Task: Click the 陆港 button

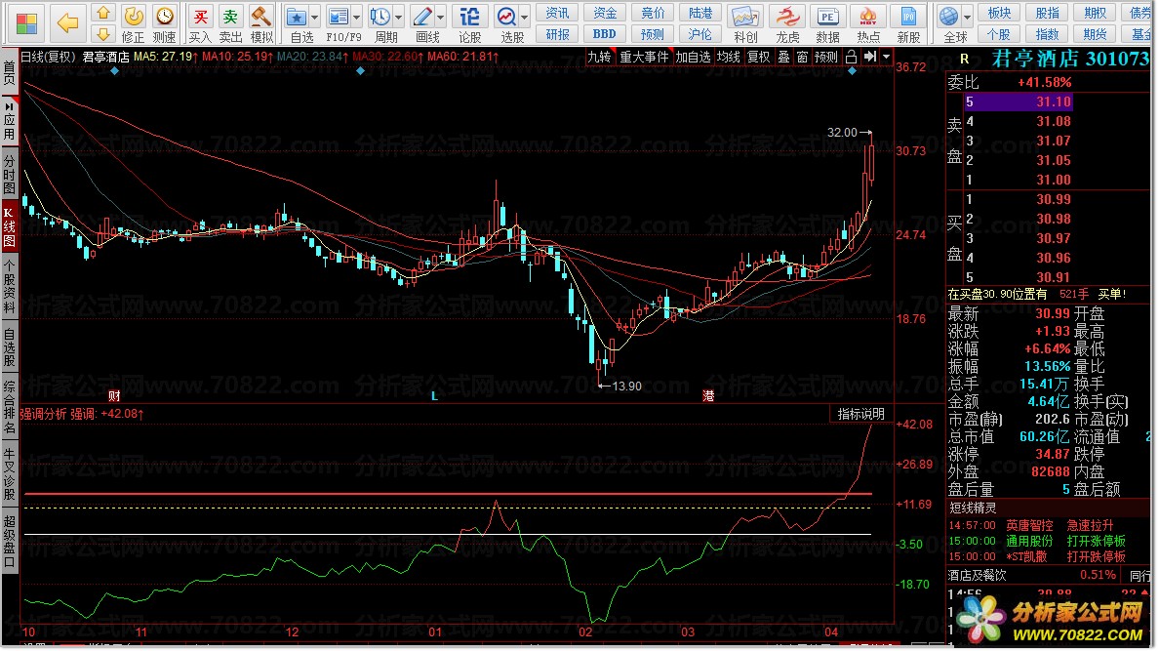Action: click(x=699, y=13)
